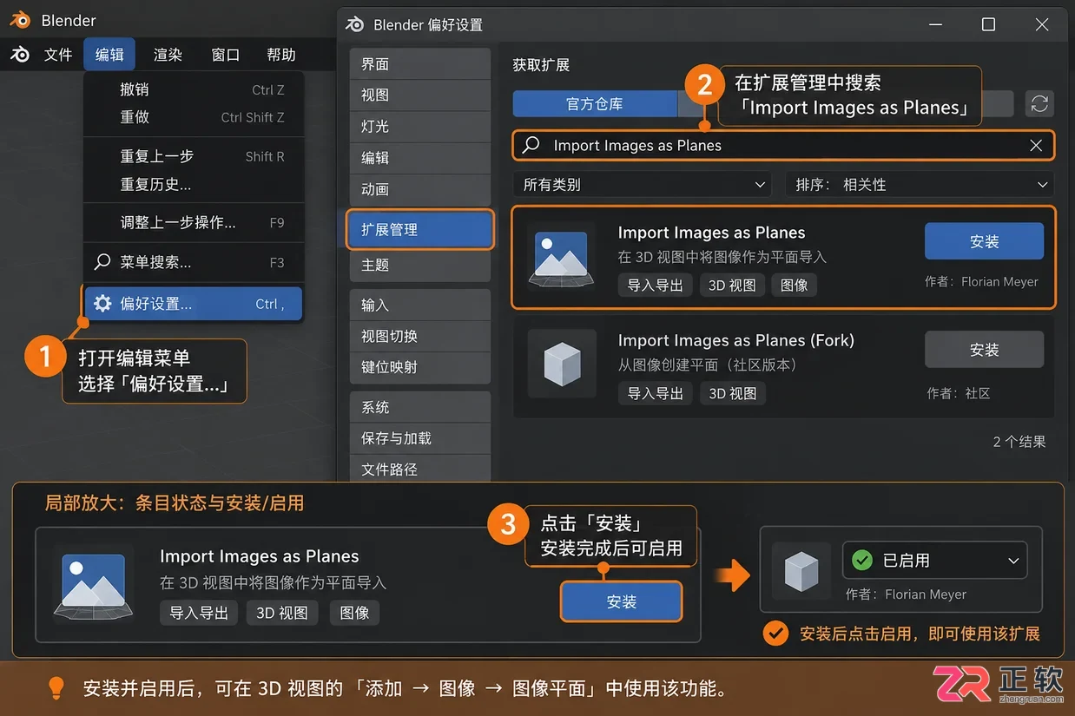Open the 键位映射 preferences section
This screenshot has height=716, width=1075.
(420, 367)
